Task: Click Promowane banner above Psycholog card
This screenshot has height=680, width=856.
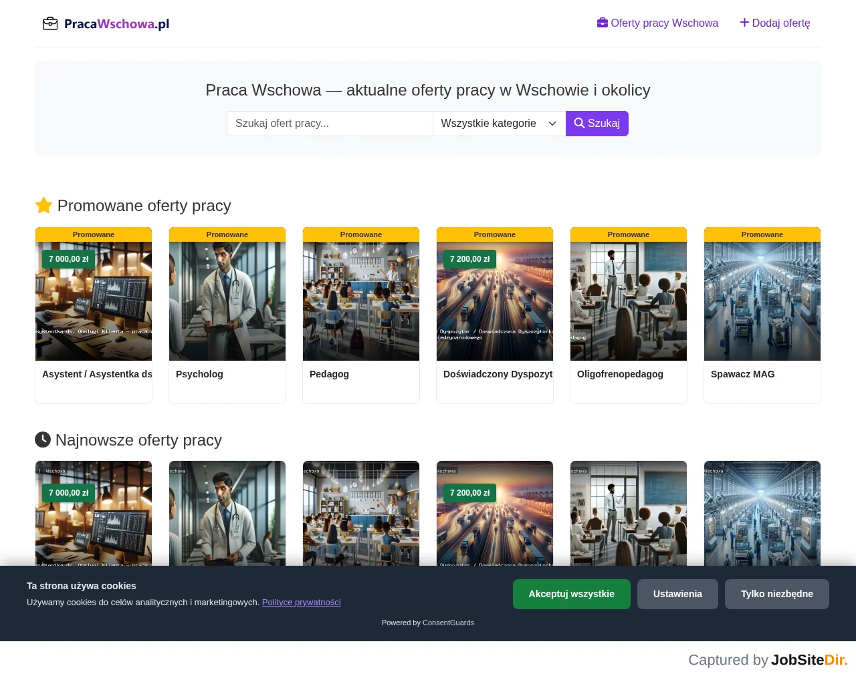Action: tap(227, 234)
